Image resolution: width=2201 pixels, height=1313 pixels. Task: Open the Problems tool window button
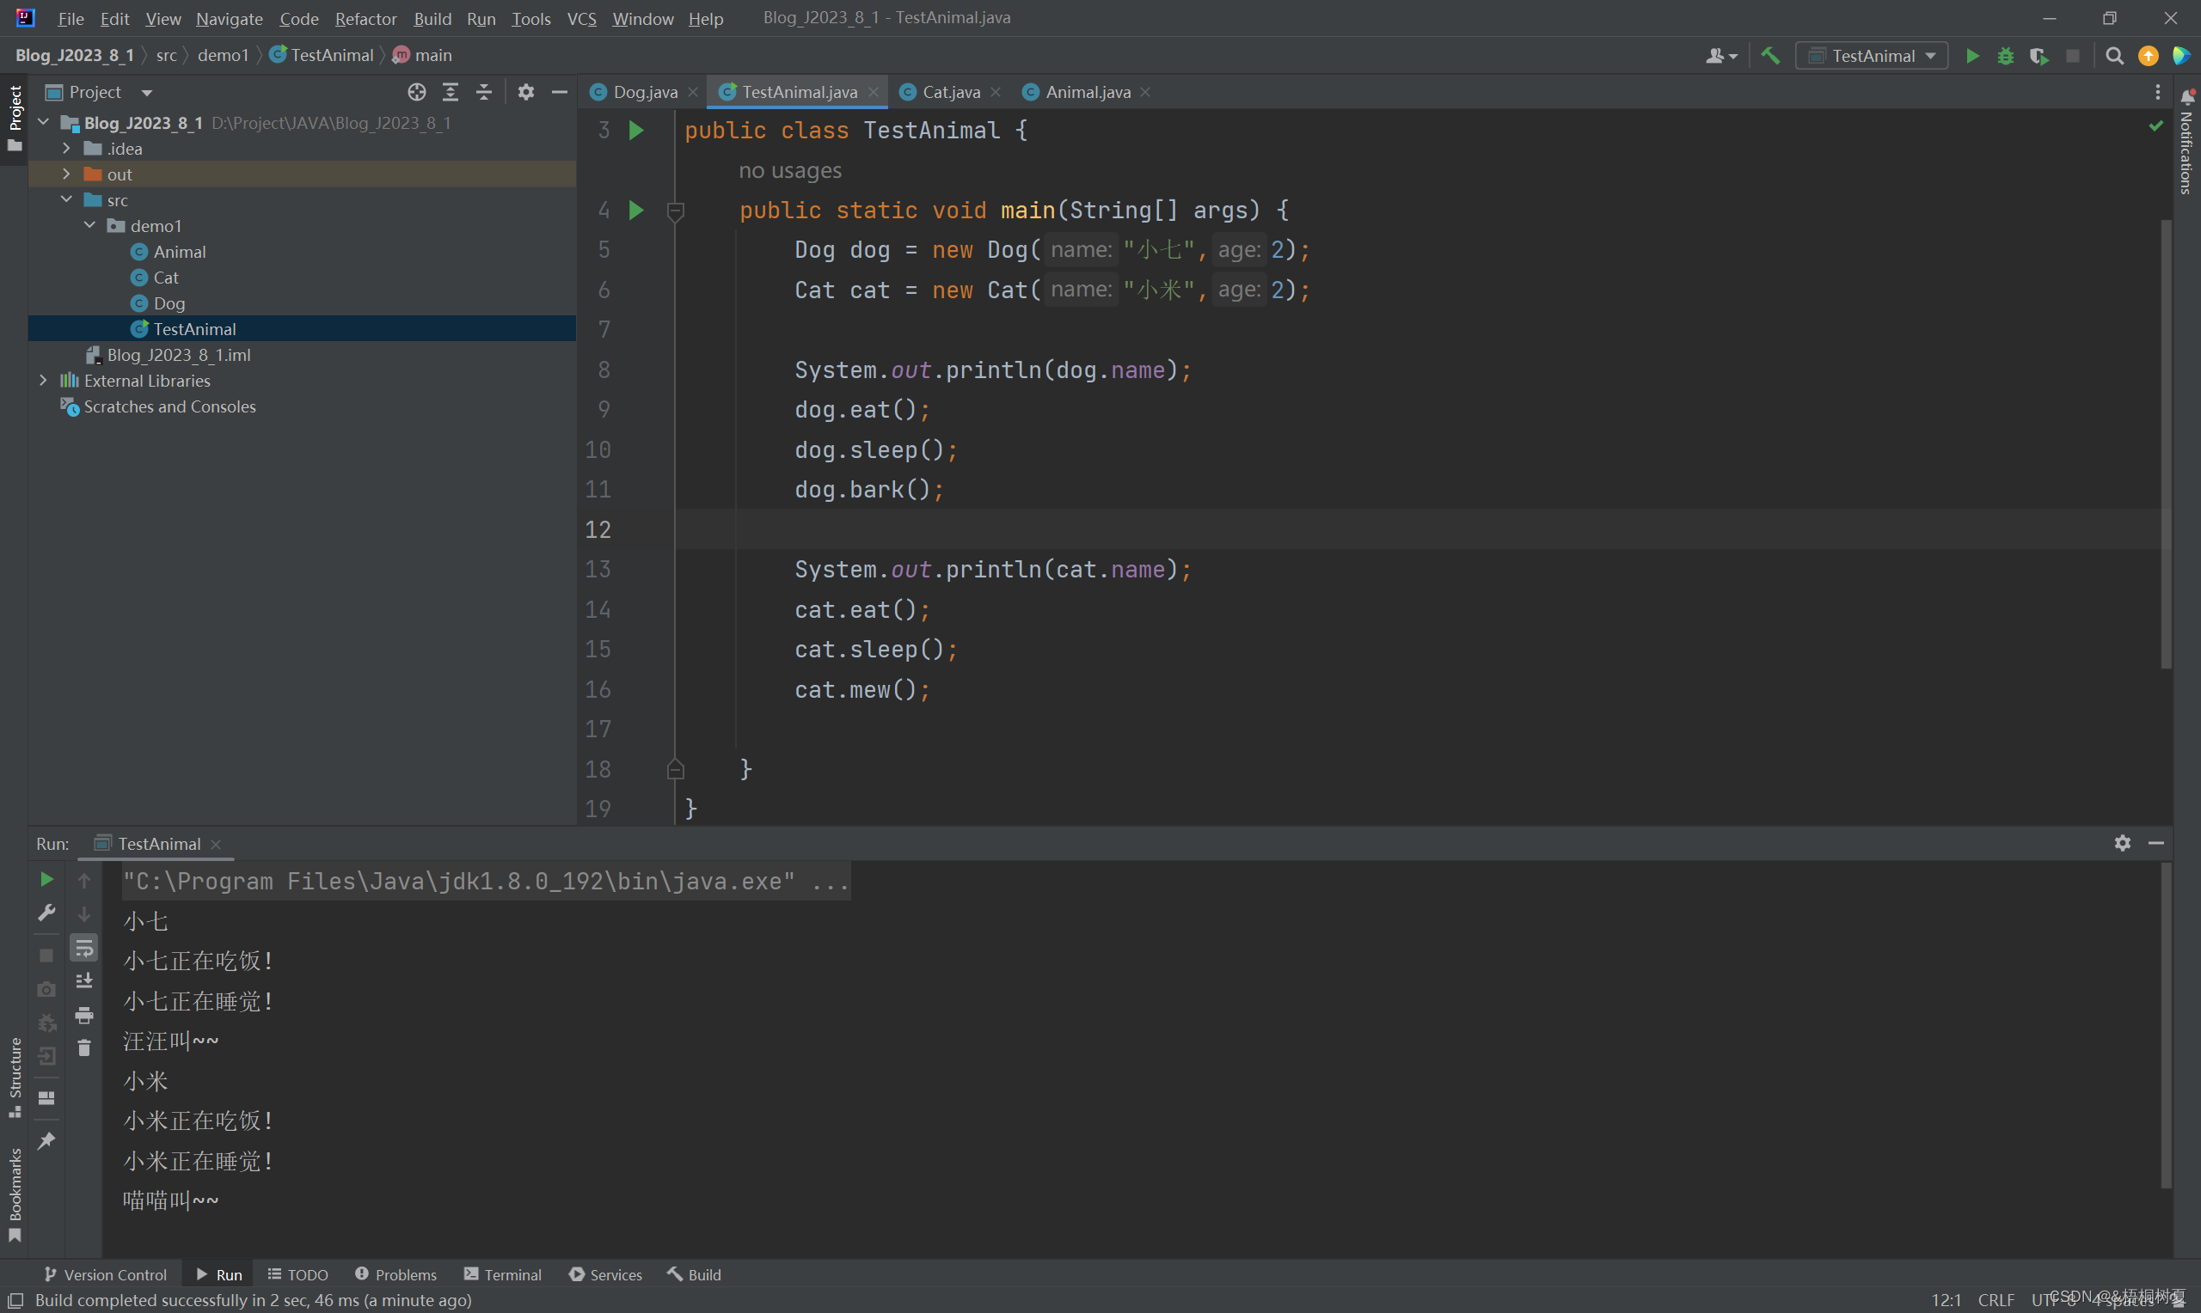click(x=395, y=1274)
